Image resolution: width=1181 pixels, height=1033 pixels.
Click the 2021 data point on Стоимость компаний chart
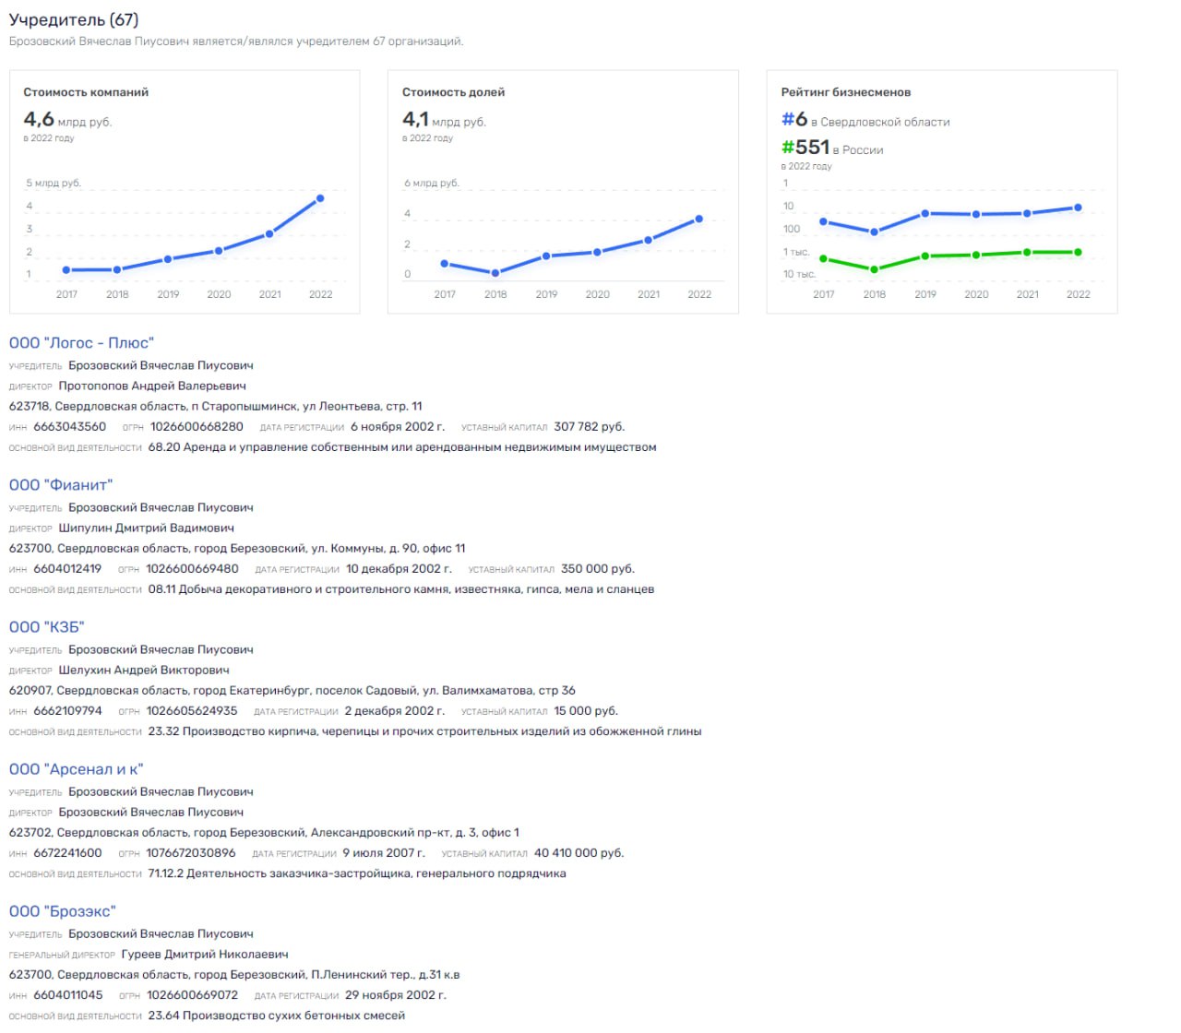click(x=269, y=234)
